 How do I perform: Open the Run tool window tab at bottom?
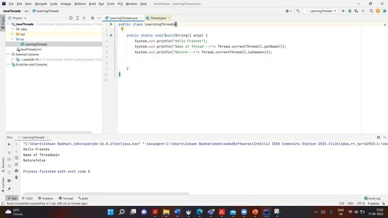tap(12, 198)
